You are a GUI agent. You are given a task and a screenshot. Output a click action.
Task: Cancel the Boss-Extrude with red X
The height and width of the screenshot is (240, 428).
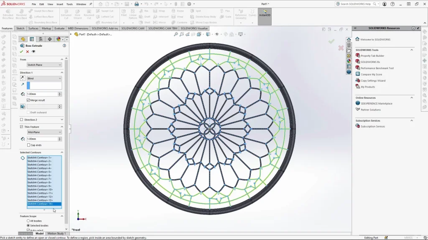[28, 52]
